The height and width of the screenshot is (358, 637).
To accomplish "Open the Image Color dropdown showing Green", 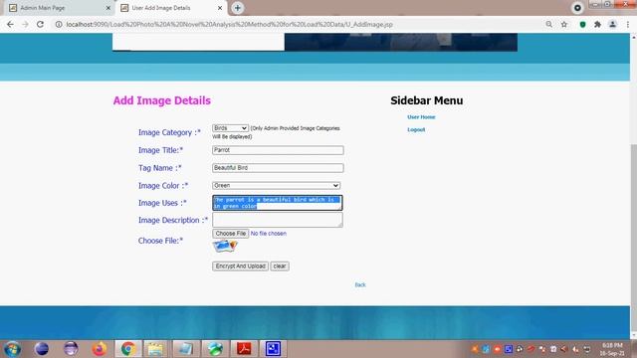I will [x=277, y=186].
